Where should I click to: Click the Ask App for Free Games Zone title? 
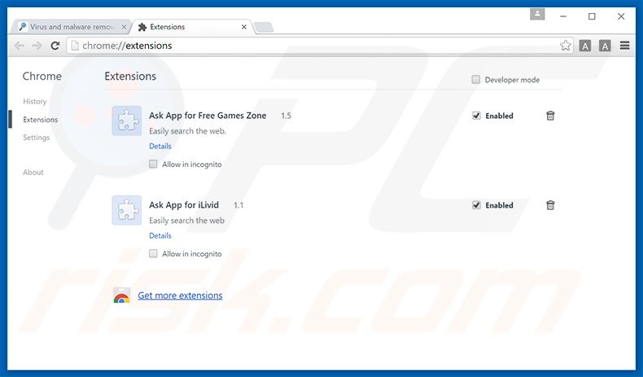tap(208, 116)
